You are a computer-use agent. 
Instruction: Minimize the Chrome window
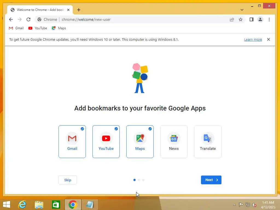click(252, 6)
